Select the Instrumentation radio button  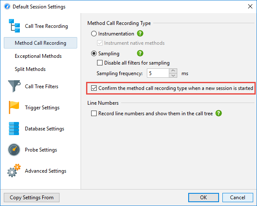(x=94, y=34)
